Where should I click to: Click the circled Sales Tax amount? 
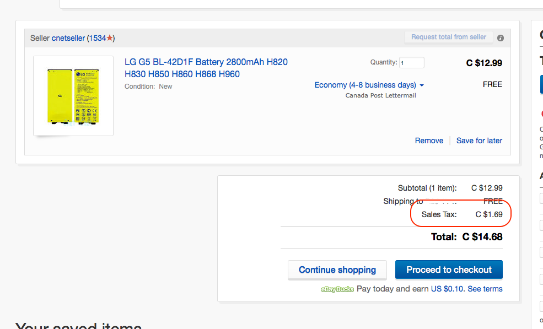click(x=489, y=214)
